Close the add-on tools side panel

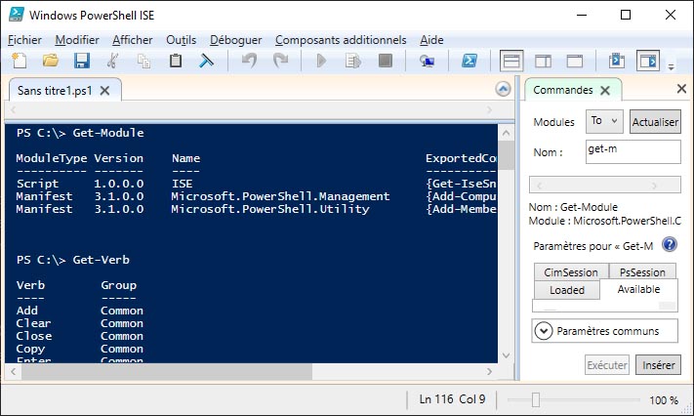tap(681, 89)
